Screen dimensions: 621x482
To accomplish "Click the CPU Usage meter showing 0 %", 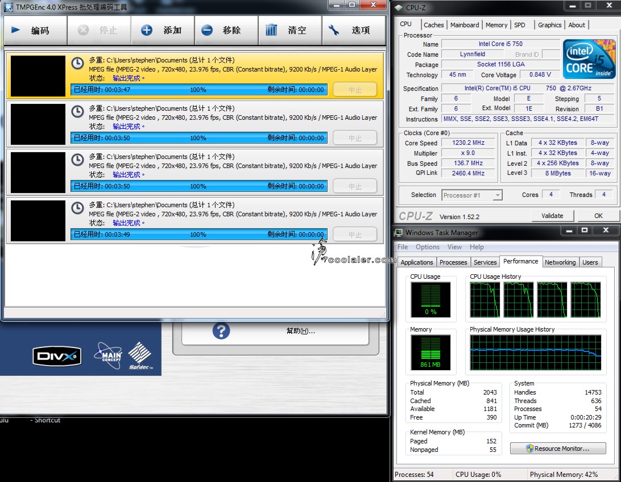I will pyautogui.click(x=430, y=299).
